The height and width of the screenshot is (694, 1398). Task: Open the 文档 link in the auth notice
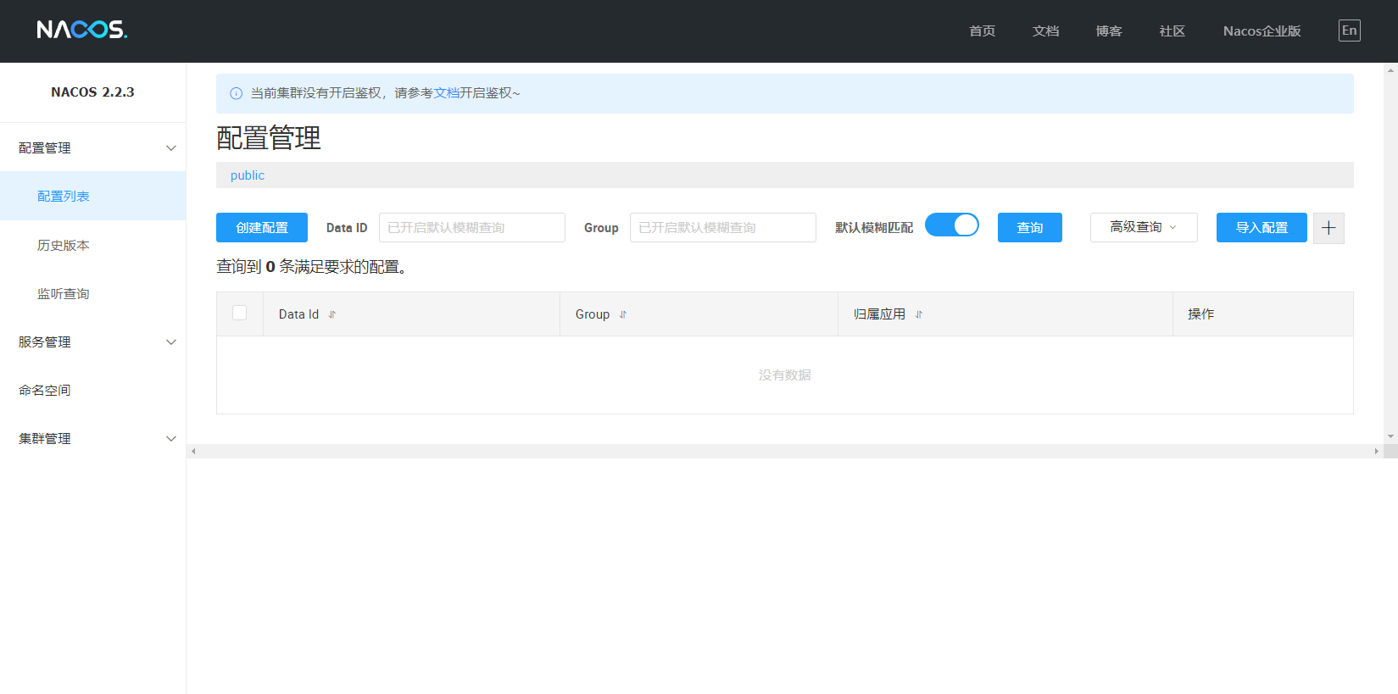click(x=447, y=93)
